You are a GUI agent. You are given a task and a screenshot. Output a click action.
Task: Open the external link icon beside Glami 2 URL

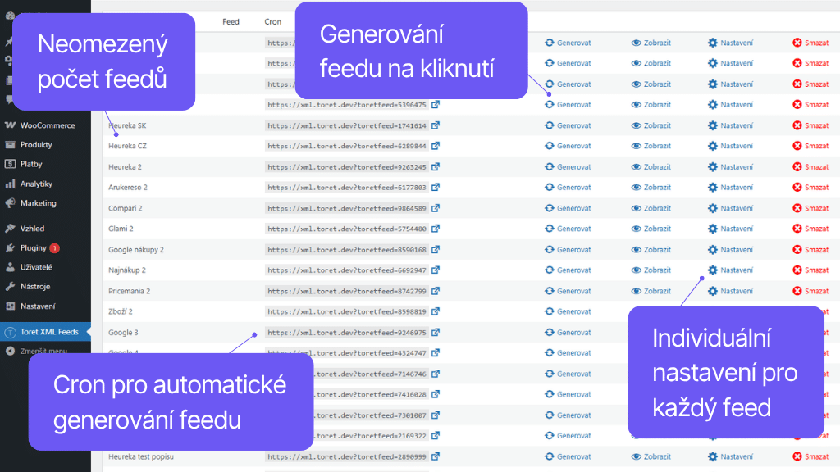point(437,229)
